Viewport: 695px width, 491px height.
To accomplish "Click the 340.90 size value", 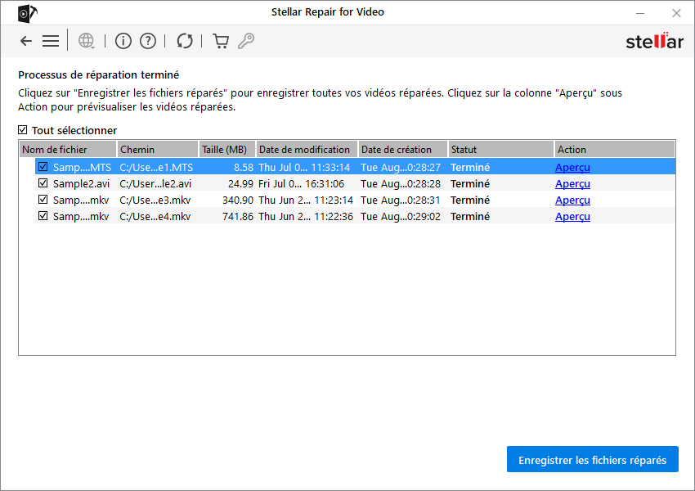I will (x=238, y=200).
